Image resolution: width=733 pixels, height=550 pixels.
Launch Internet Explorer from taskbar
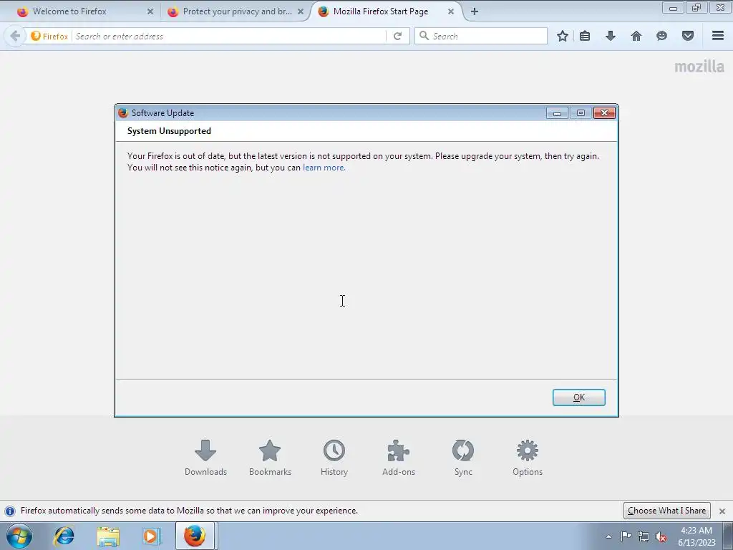[x=64, y=536]
